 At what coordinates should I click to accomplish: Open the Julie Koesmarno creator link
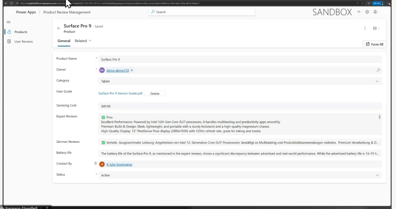pos(119,164)
